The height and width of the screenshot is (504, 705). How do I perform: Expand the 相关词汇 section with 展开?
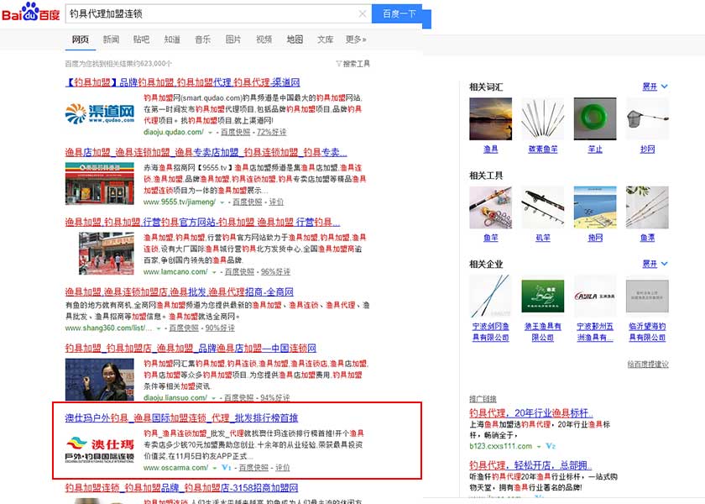click(x=655, y=87)
